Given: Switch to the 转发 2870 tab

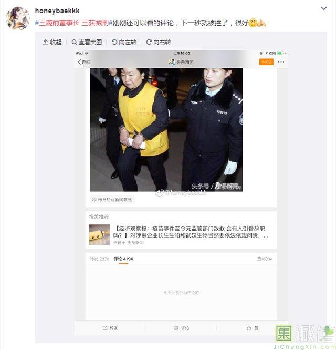Looking at the screenshot, I should click(x=99, y=259).
